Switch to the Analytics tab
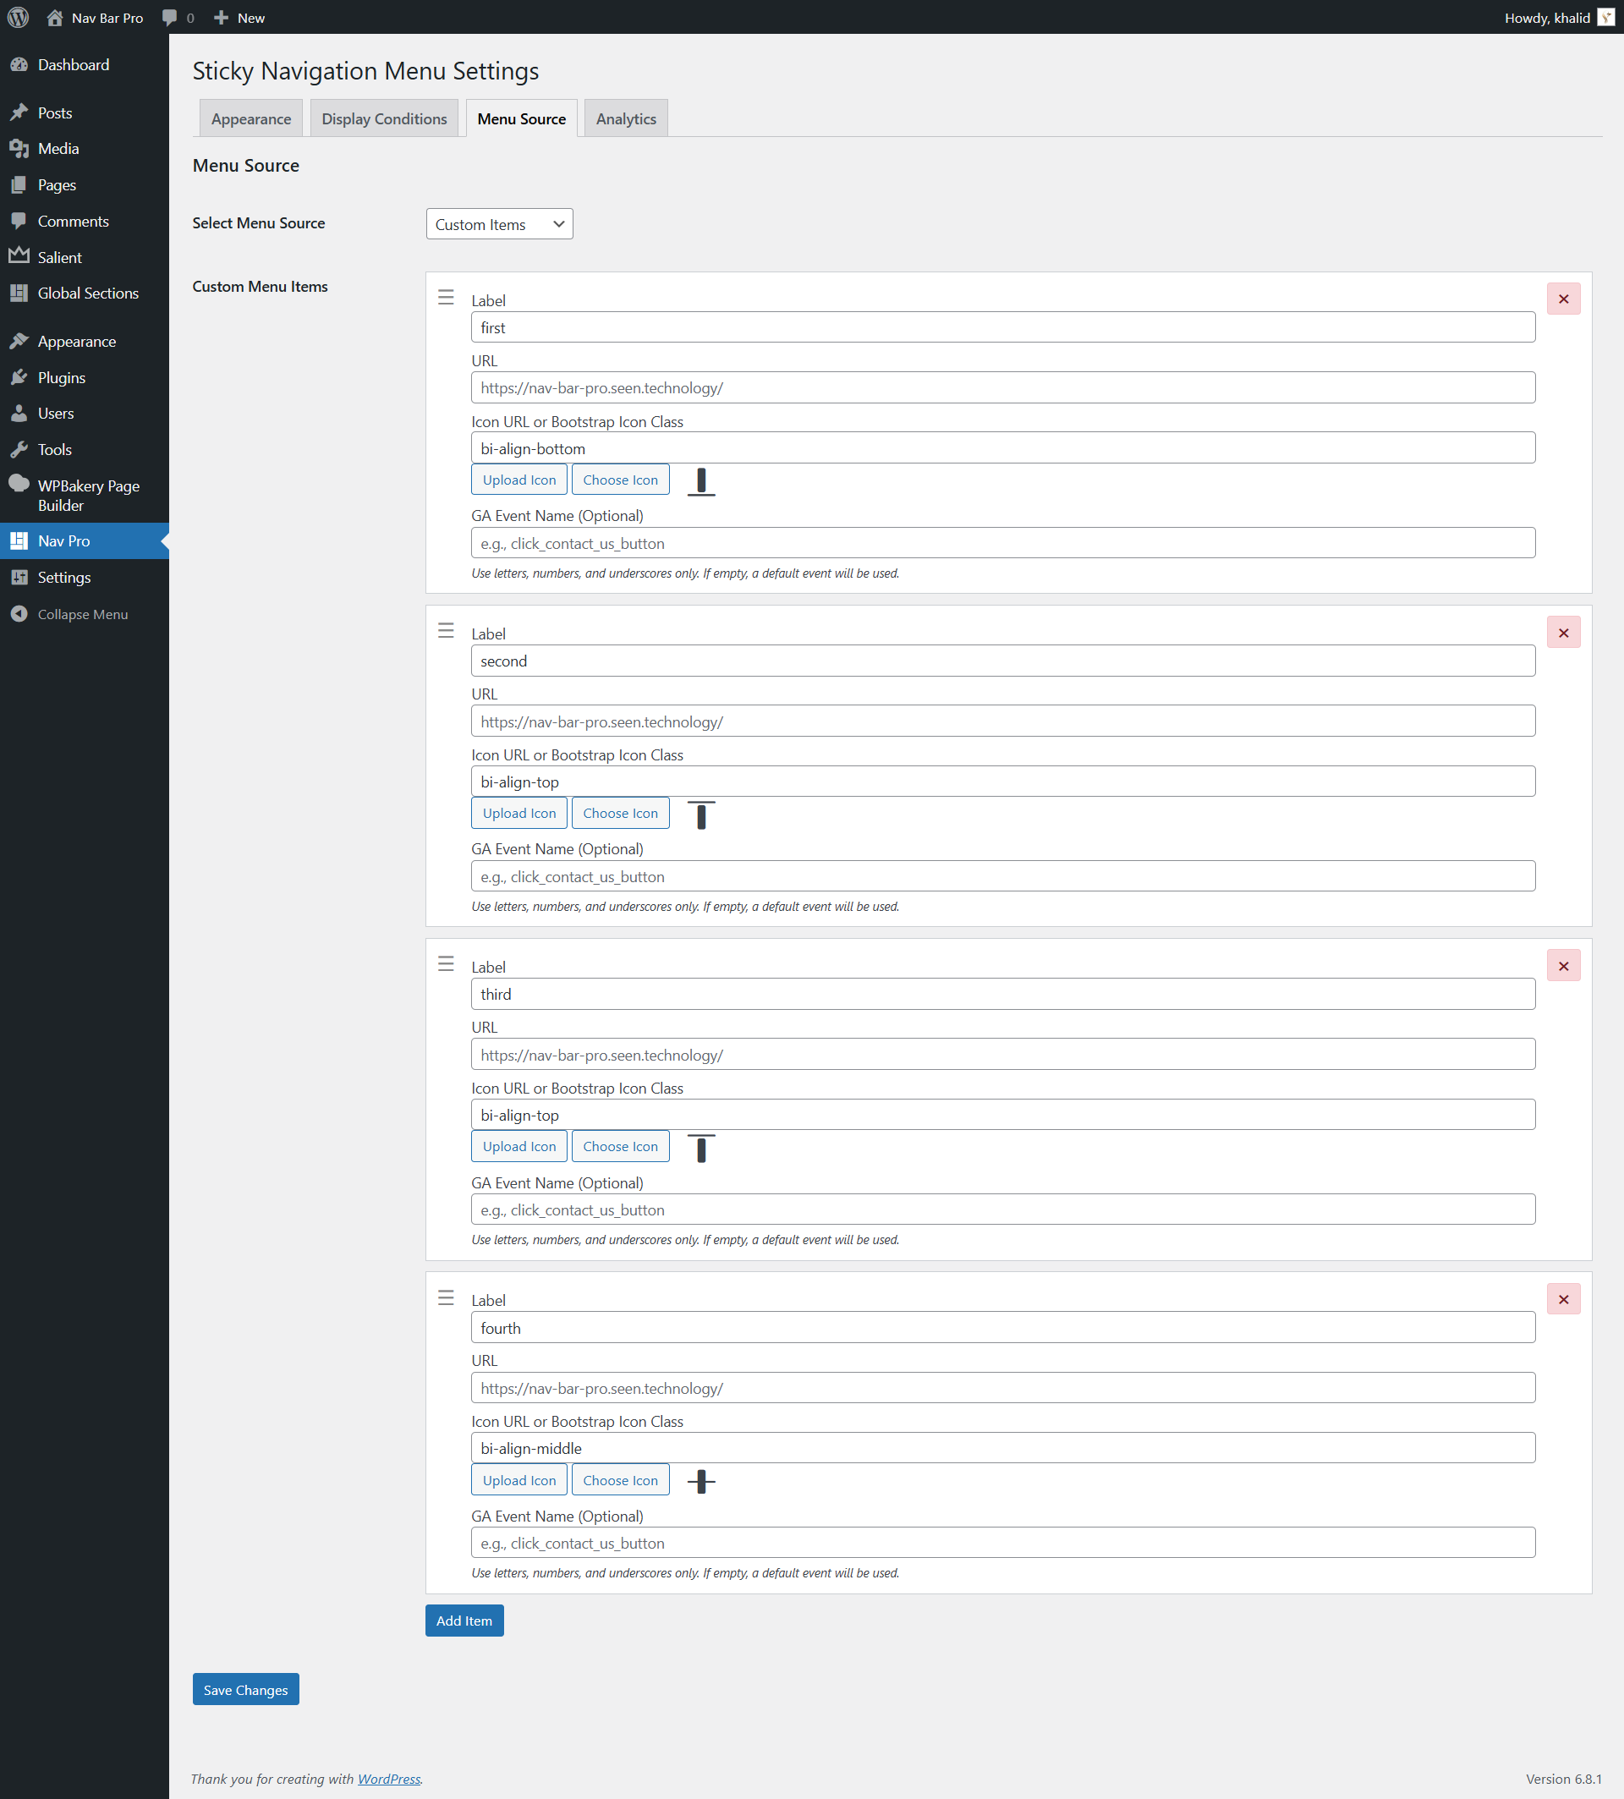Image resolution: width=1624 pixels, height=1799 pixels. (626, 118)
